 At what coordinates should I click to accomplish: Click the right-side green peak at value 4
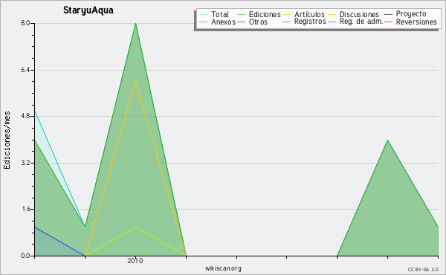387,140
